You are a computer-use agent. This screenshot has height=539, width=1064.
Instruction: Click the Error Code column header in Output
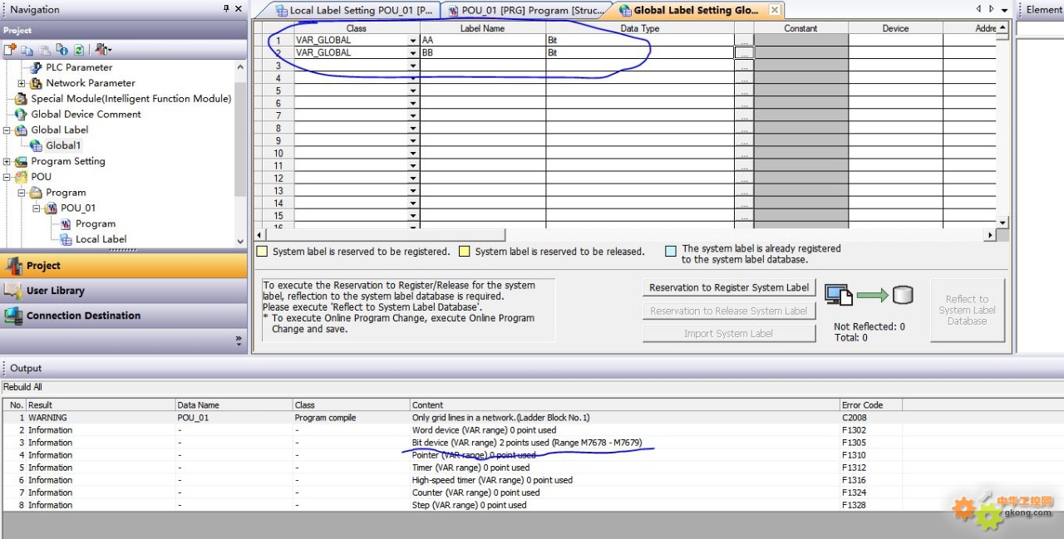tap(870, 405)
